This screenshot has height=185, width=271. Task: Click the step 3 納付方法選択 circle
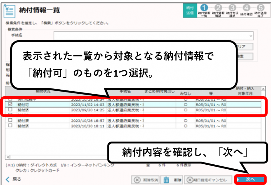point(232,8)
